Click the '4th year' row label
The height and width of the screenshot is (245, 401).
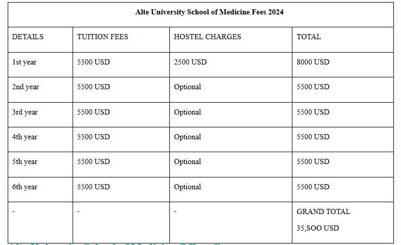(x=25, y=137)
